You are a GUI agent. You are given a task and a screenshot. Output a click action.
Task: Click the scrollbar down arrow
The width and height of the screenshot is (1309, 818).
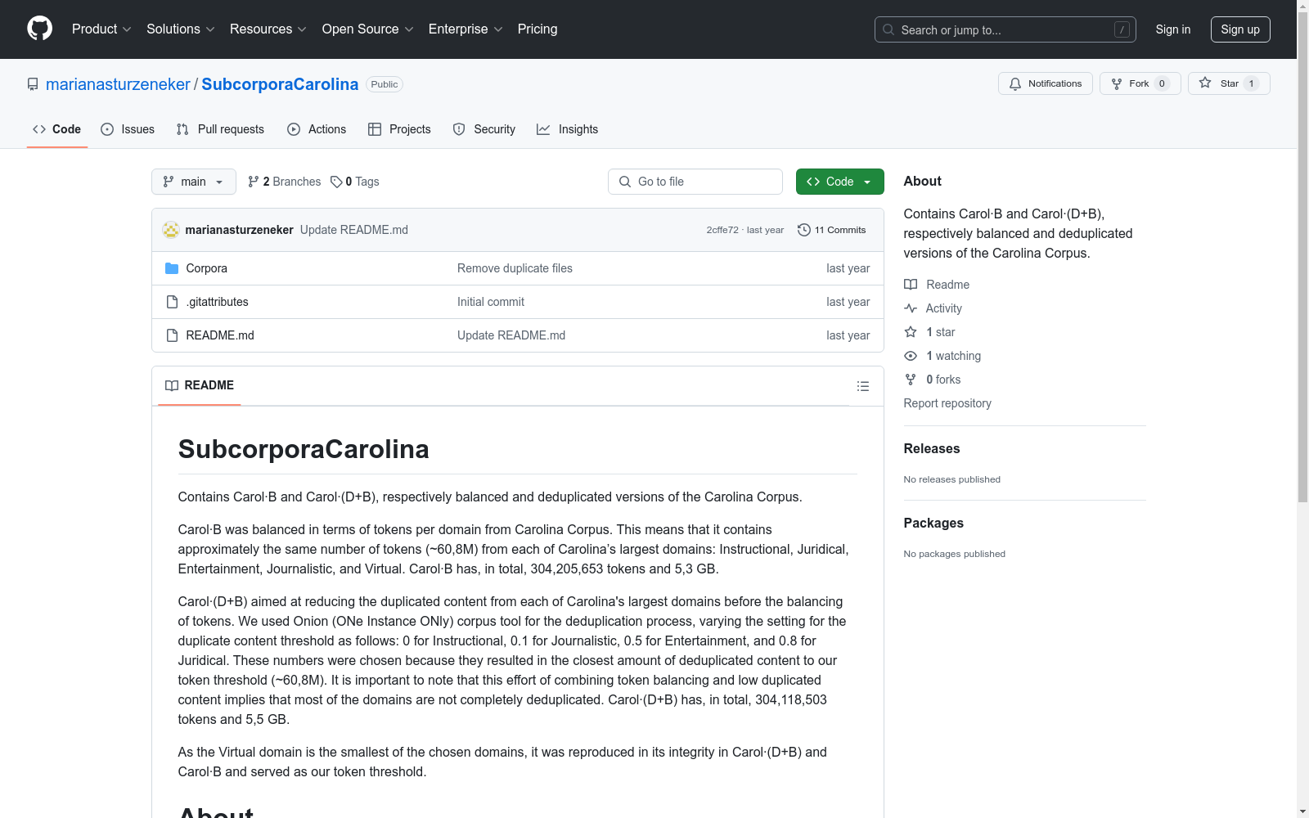[x=1302, y=811]
